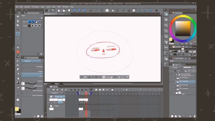Choose Add to selection mode icon
215x121 pixels.
[33, 22]
